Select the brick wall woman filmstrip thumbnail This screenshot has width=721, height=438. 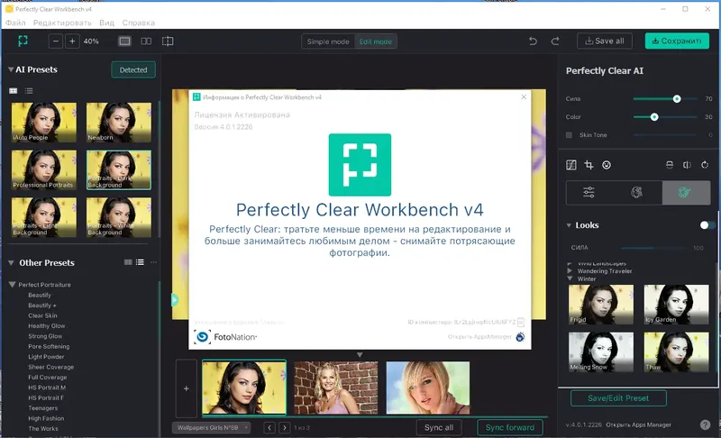(335, 388)
